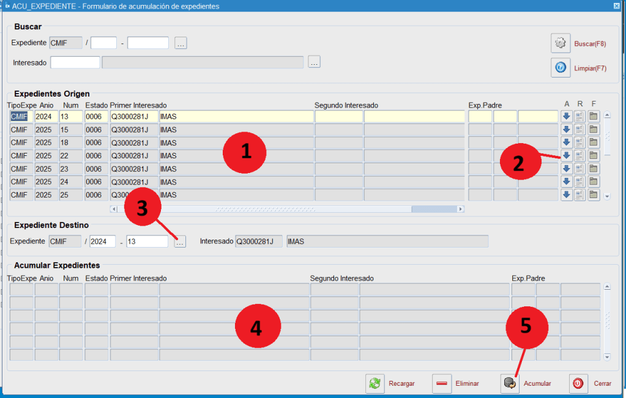Click the Eliminar red minus icon
Image resolution: width=626 pixels, height=398 pixels.
point(442,383)
